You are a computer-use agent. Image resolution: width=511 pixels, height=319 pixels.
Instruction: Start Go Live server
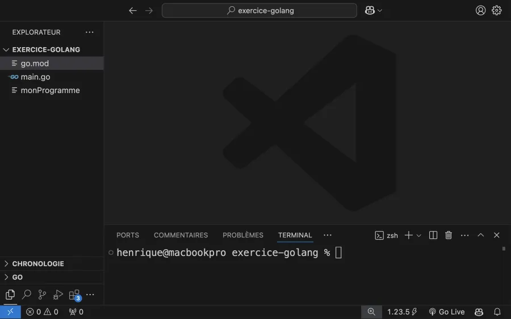[x=447, y=312]
